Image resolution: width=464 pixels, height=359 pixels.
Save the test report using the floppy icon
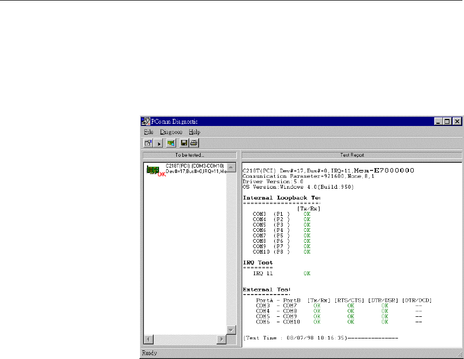point(184,143)
